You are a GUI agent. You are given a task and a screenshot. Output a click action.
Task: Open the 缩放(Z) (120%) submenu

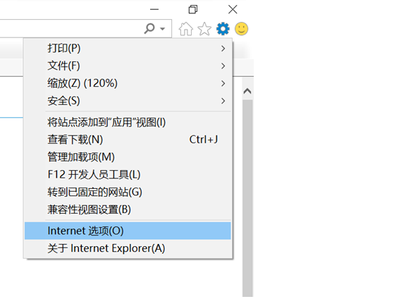pos(128,83)
